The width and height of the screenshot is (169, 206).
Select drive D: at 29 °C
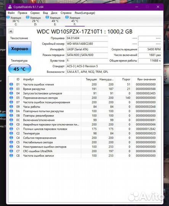pyautogui.click(x=34, y=21)
